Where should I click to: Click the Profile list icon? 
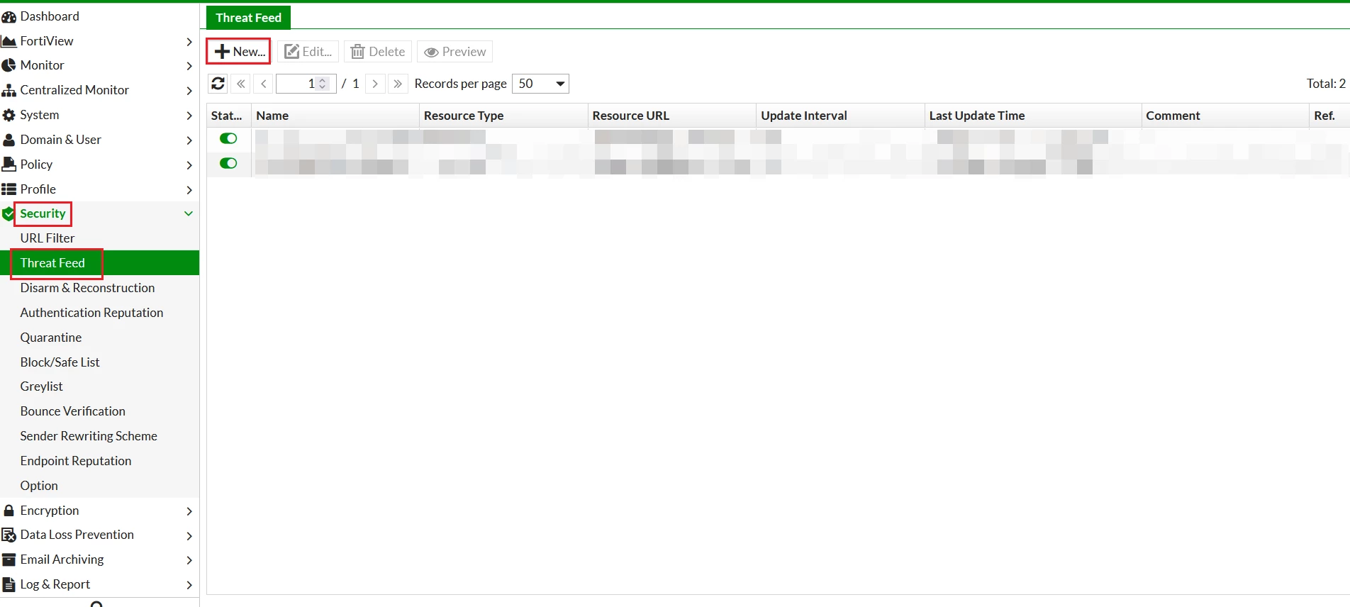pos(9,189)
